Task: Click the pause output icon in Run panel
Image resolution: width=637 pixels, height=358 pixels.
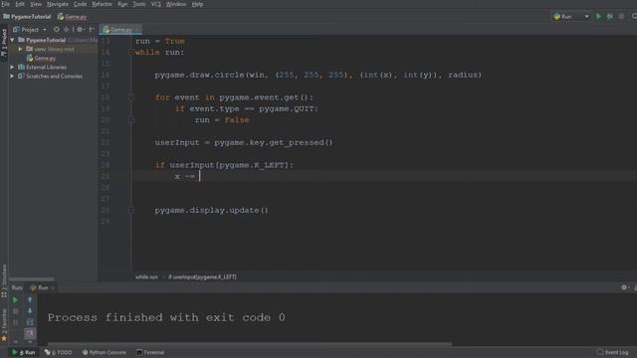Action: coord(16,322)
